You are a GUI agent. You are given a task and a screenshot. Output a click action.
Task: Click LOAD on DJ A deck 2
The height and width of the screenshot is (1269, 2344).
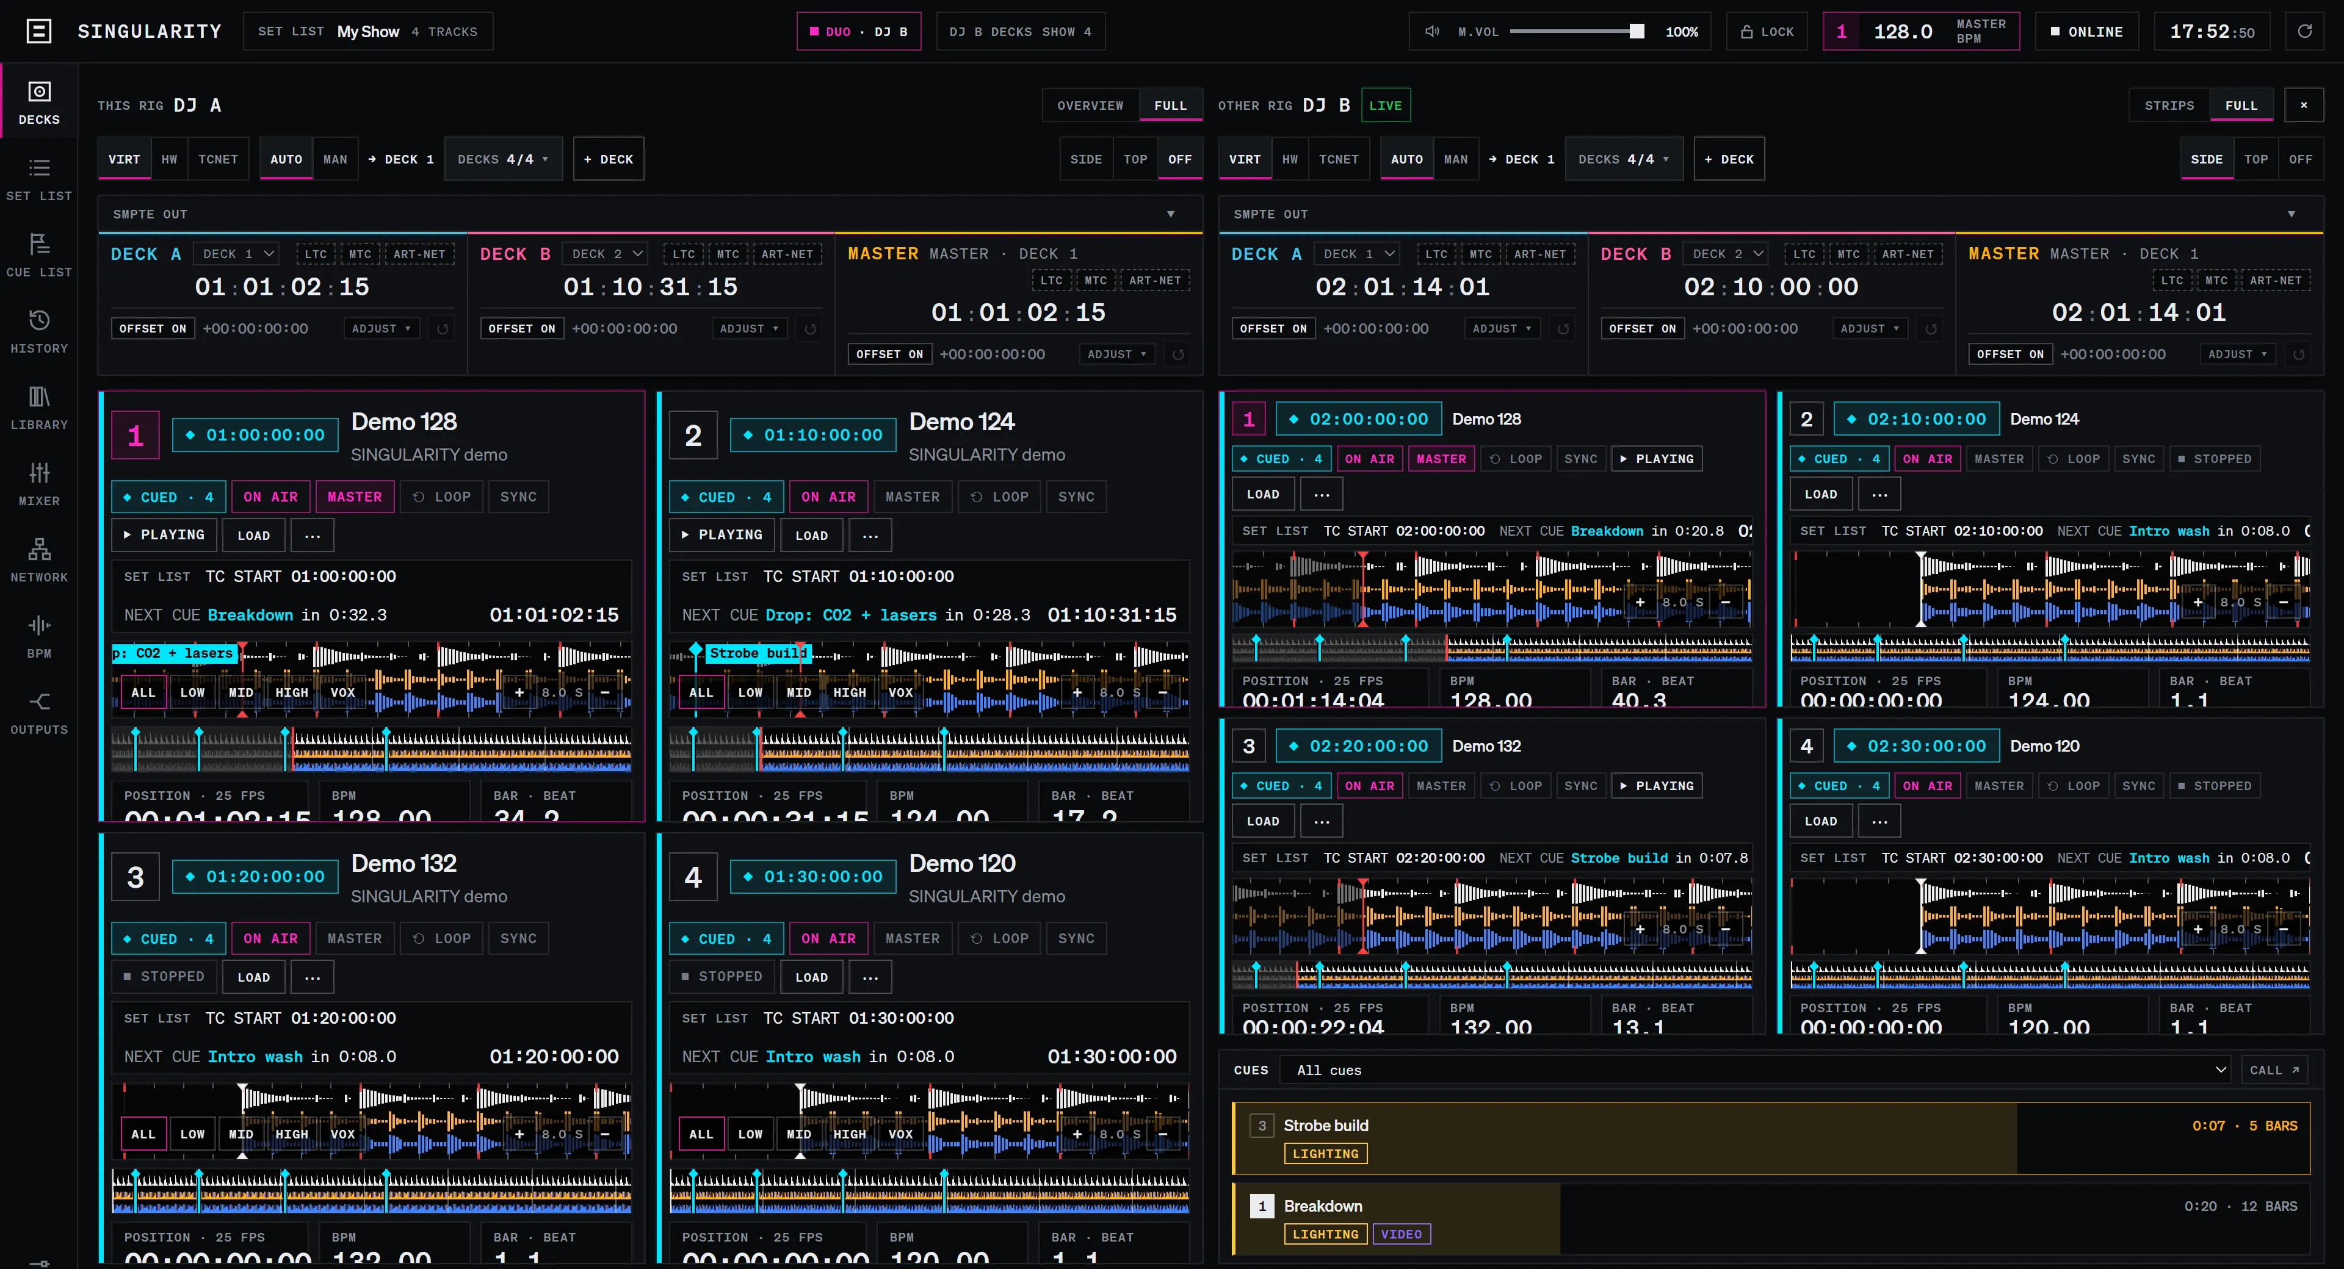coord(812,535)
